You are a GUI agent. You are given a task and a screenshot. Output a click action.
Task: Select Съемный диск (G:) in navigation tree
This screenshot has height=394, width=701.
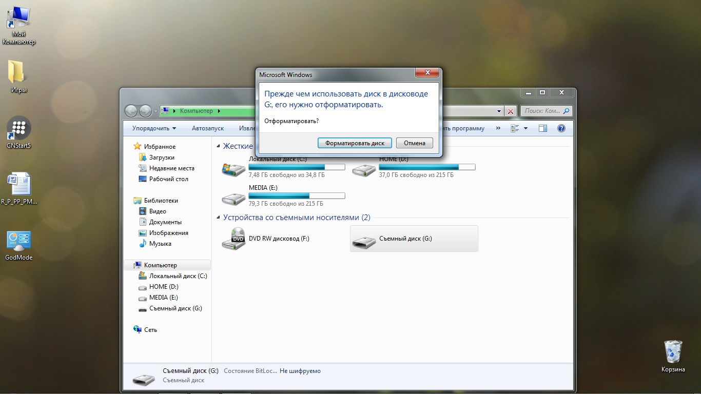point(176,308)
